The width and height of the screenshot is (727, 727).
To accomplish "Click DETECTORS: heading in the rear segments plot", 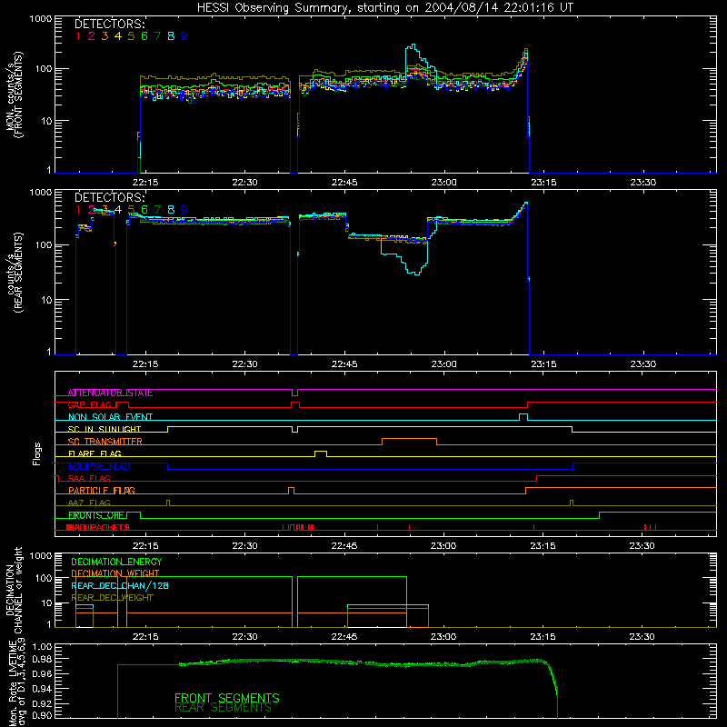I will 110,197.
